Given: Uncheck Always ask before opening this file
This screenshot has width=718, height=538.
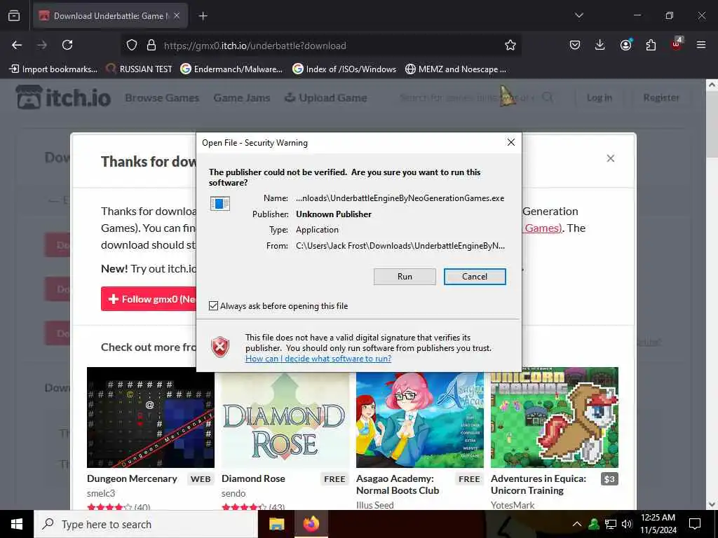Looking at the screenshot, I should 213,305.
